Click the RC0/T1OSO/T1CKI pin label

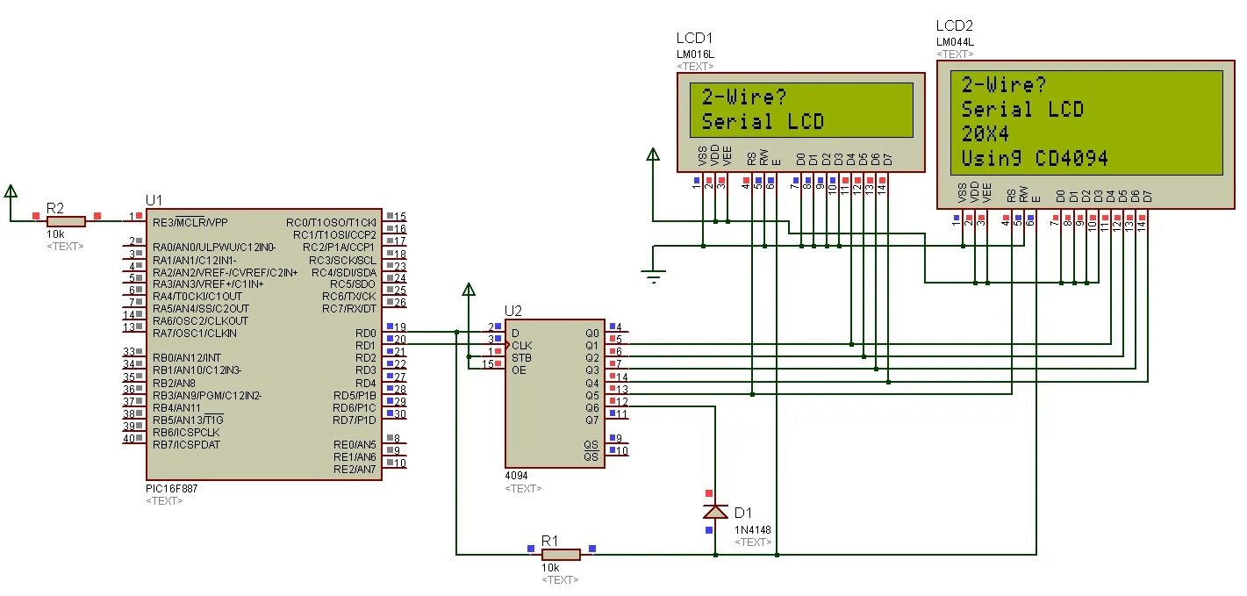point(331,222)
